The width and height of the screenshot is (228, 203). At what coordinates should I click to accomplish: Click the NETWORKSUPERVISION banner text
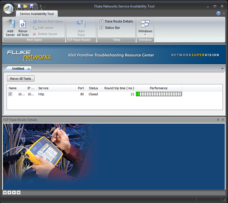195,55
